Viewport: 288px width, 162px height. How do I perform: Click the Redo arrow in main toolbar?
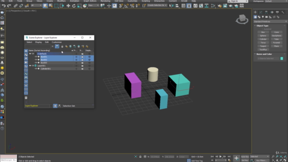pos(9,6)
